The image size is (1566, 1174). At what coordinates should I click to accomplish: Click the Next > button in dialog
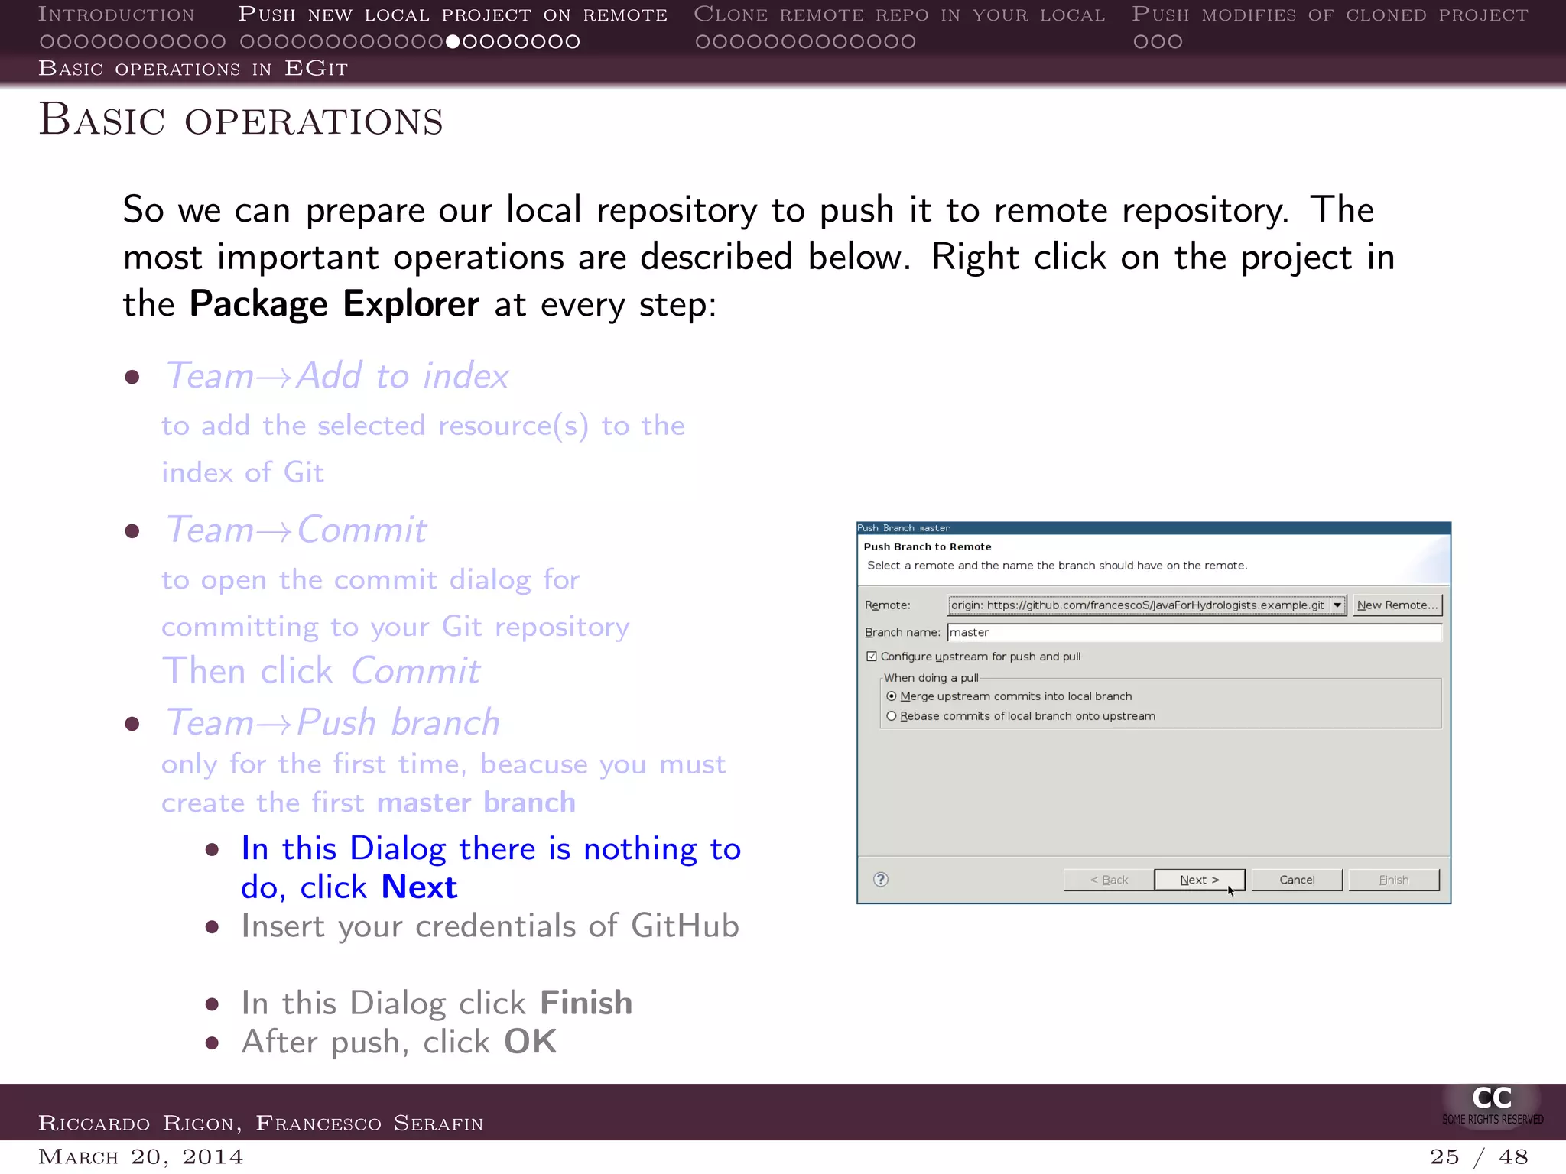pos(1199,880)
